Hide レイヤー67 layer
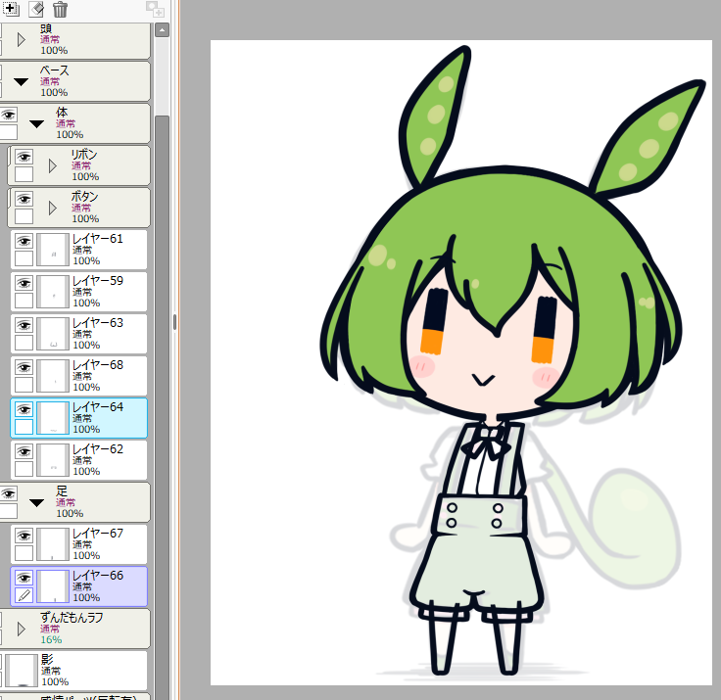Viewport: 721px width, 700px height. click(24, 536)
